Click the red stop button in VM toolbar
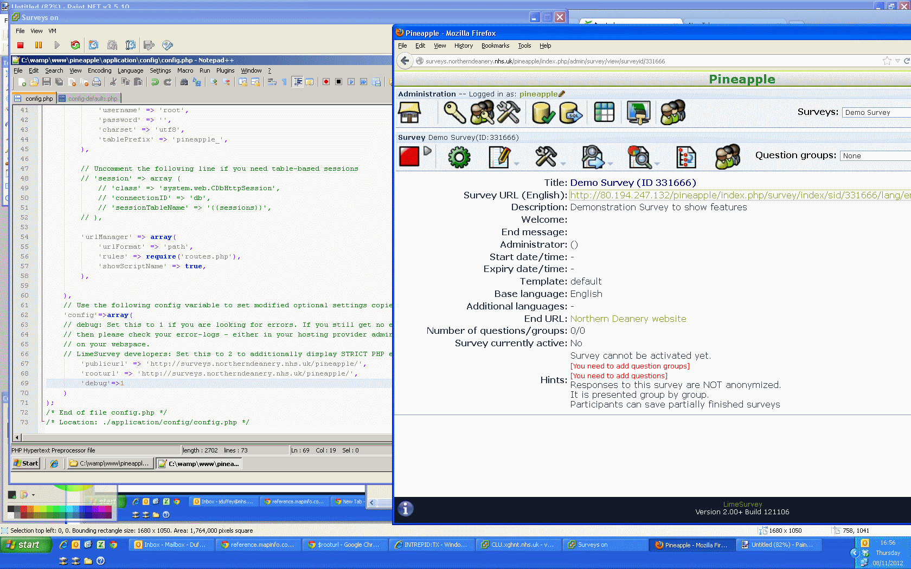Screen dimensions: 911x569 tap(21, 46)
